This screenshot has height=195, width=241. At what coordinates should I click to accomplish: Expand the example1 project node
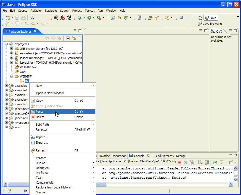tap(7, 86)
